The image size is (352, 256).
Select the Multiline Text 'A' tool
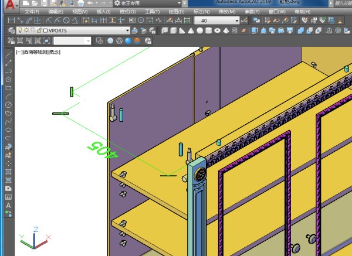tap(8, 206)
